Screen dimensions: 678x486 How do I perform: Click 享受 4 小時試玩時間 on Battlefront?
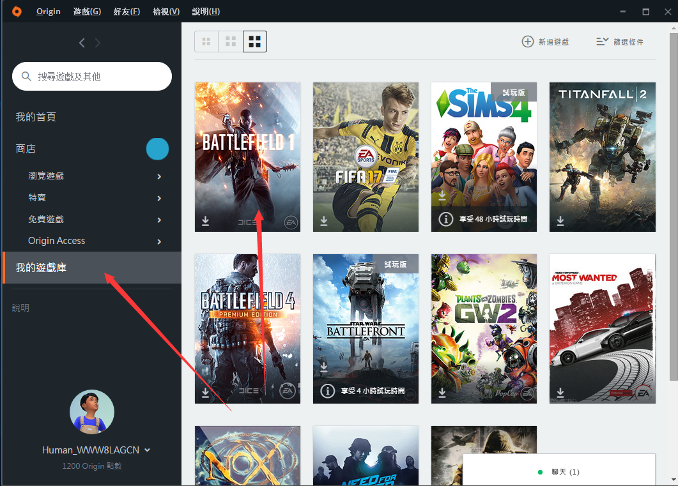[x=373, y=391]
